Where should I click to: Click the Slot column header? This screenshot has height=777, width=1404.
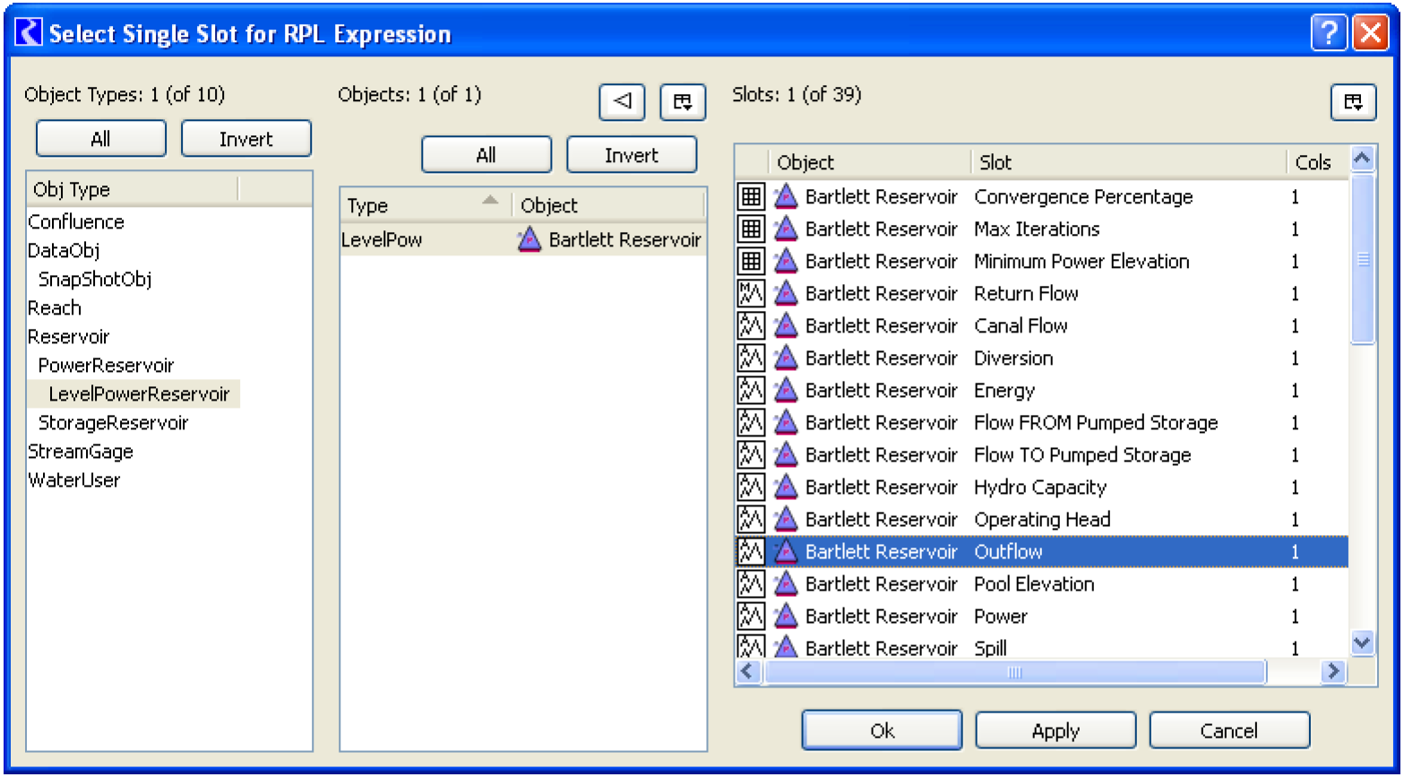[x=1126, y=163]
